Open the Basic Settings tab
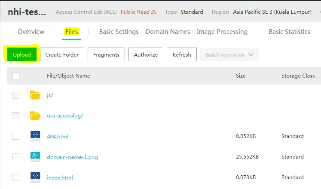 click(x=119, y=32)
